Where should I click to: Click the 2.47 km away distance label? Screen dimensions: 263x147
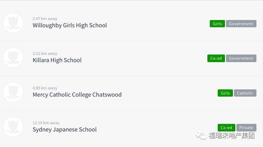(45, 19)
